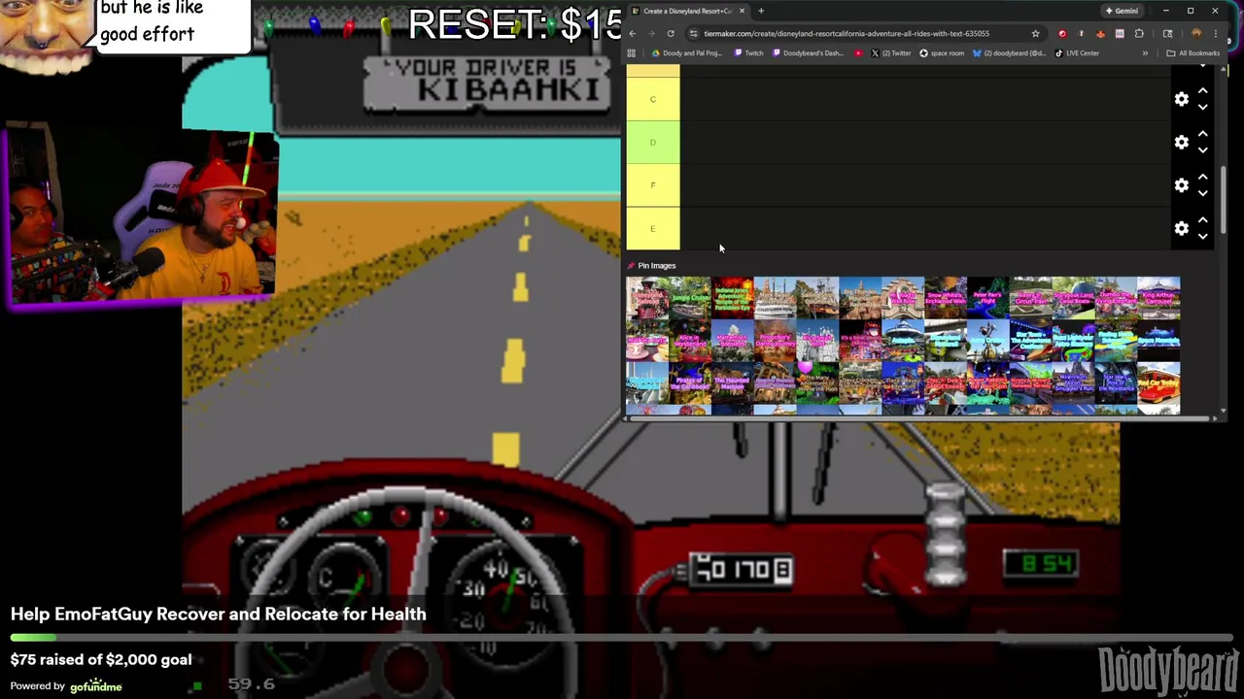
Task: Open Gemini button in Chrome title bar
Action: click(1122, 11)
